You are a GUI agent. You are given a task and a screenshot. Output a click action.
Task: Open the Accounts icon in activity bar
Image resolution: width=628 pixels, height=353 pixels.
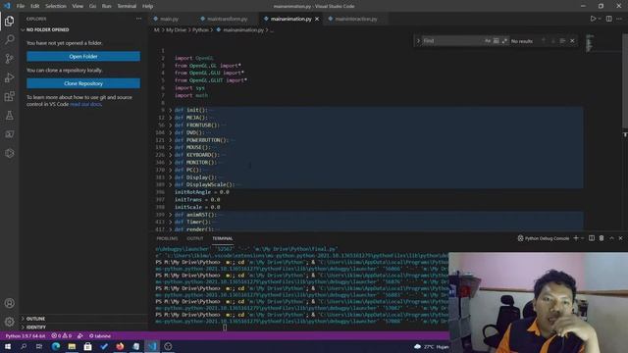(x=9, y=303)
